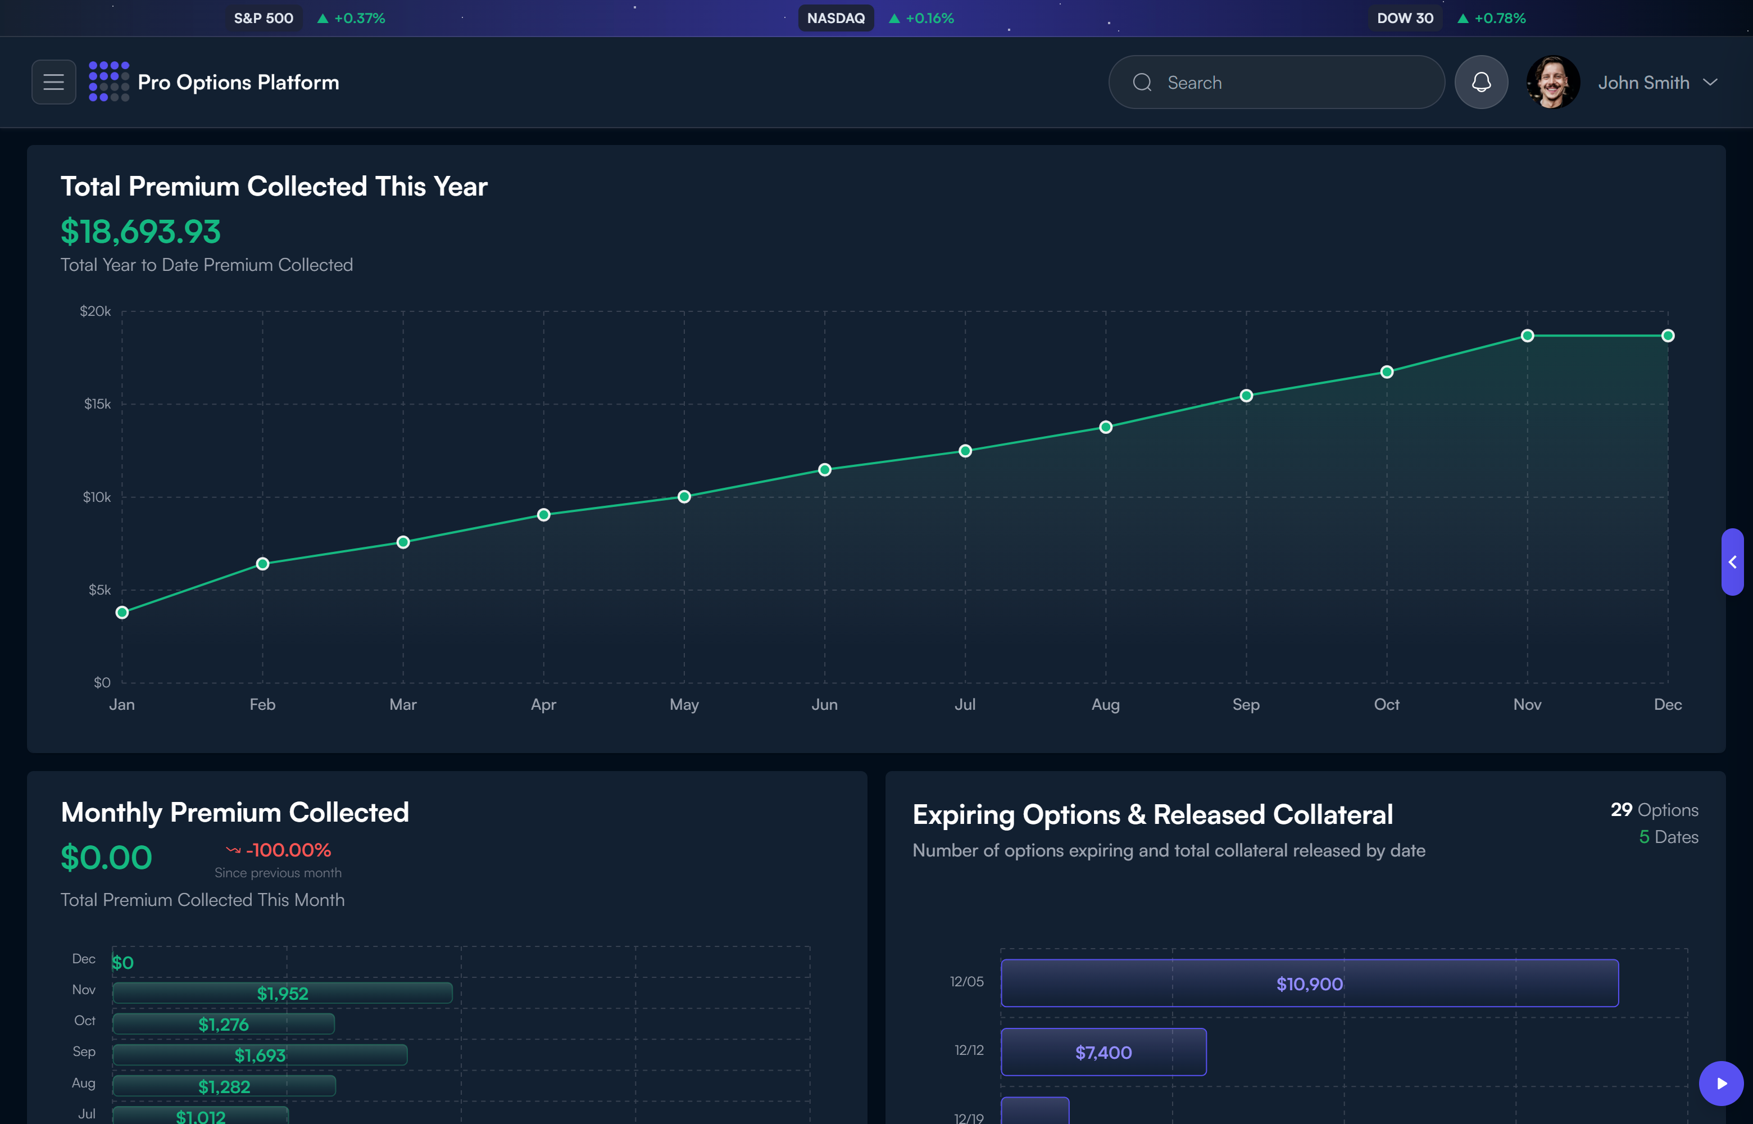The image size is (1753, 1124).
Task: Select the NASDAQ ticker badge
Action: (x=836, y=17)
